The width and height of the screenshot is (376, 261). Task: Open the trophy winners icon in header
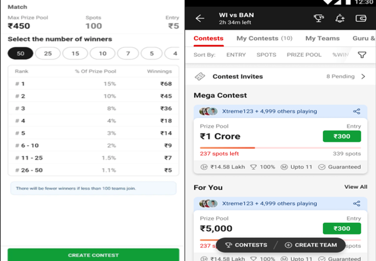pos(319,18)
